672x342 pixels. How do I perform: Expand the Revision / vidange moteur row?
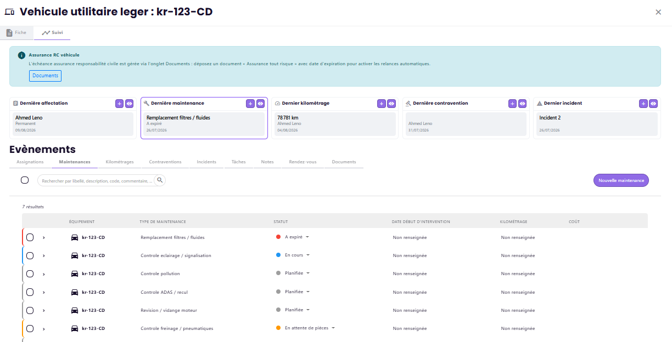(x=44, y=310)
